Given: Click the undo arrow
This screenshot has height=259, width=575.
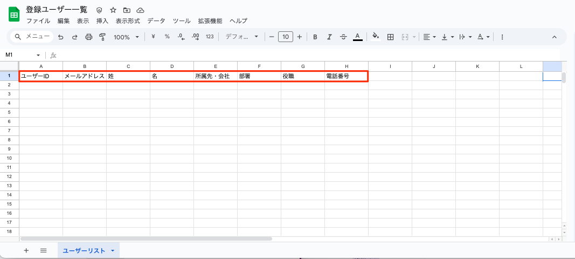Looking at the screenshot, I should pyautogui.click(x=61, y=37).
